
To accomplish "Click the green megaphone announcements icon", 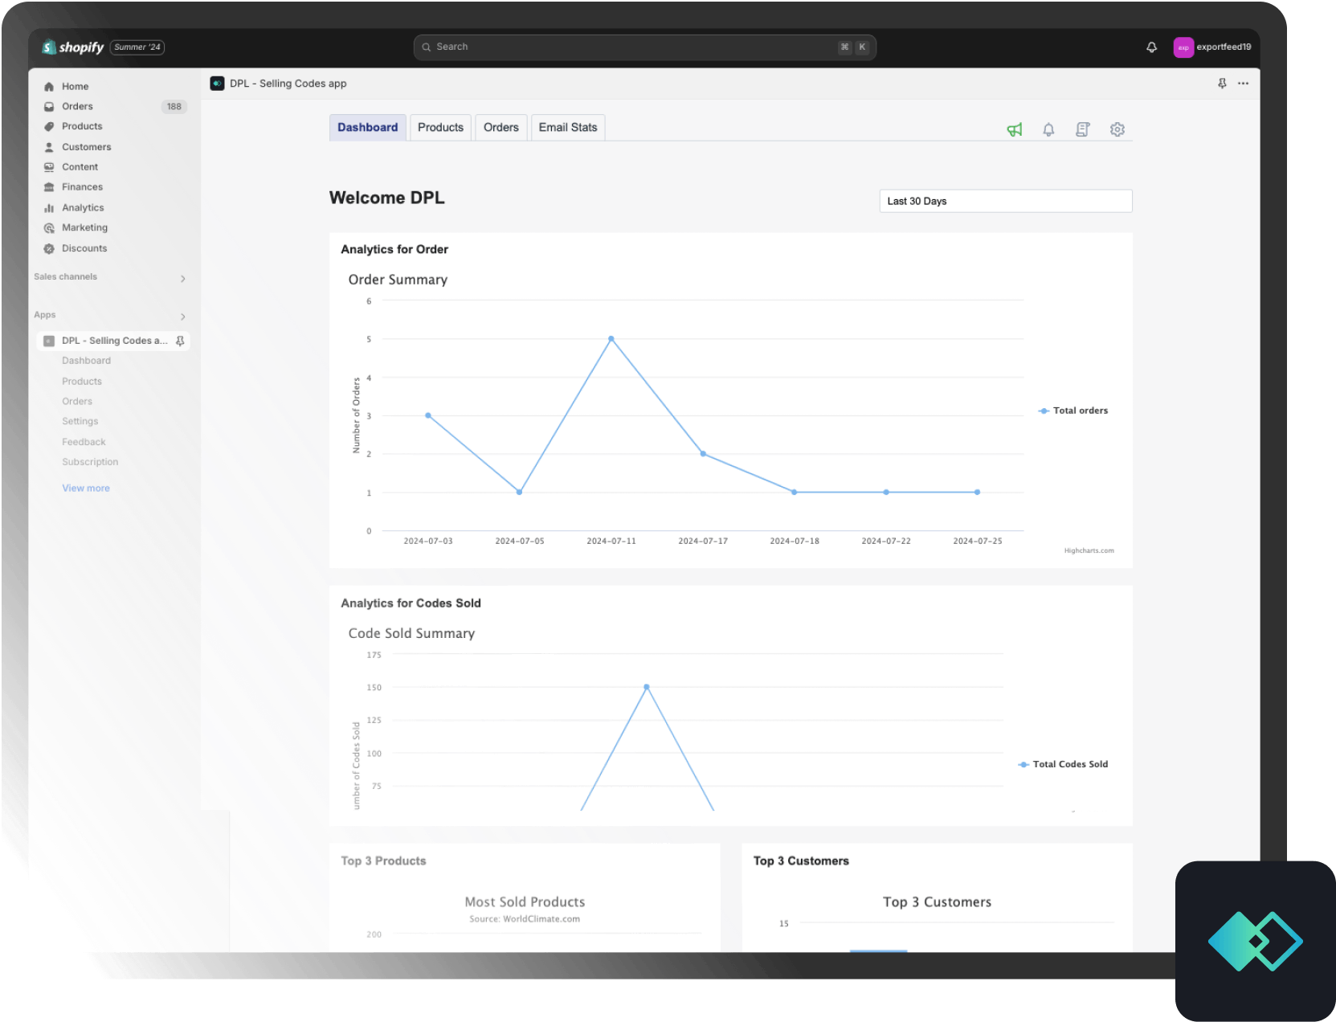I will (x=1015, y=129).
